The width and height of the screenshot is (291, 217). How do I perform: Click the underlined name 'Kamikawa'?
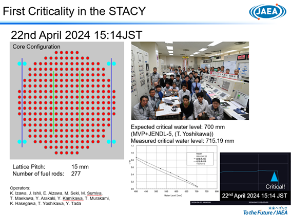coord(72,198)
